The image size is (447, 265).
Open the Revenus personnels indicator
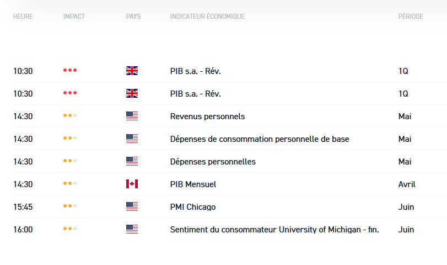coord(207,116)
